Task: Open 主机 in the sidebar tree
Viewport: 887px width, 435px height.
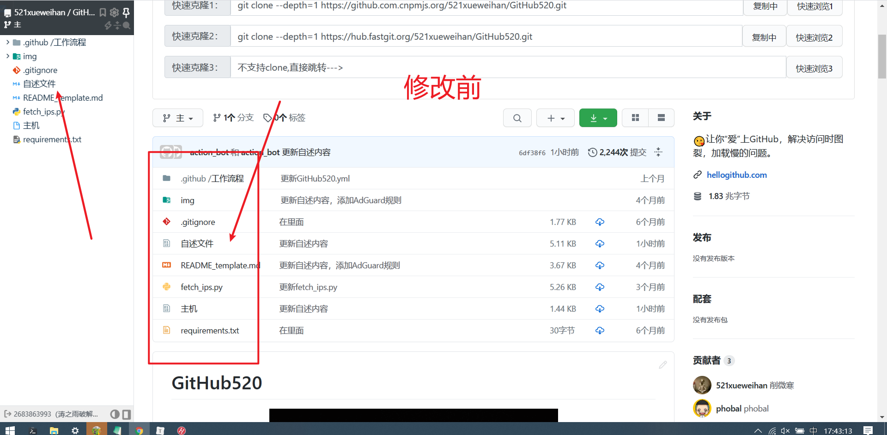Action: tap(31, 126)
